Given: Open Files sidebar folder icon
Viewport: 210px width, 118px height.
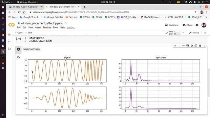Looking at the screenshot, I should pyautogui.click(x=9, y=49).
